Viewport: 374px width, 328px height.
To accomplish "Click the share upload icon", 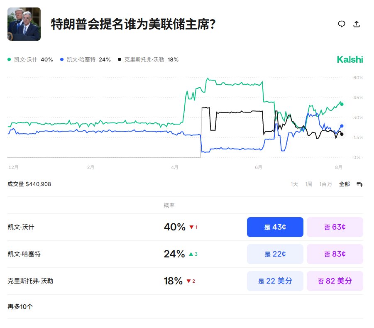I will point(357,24).
